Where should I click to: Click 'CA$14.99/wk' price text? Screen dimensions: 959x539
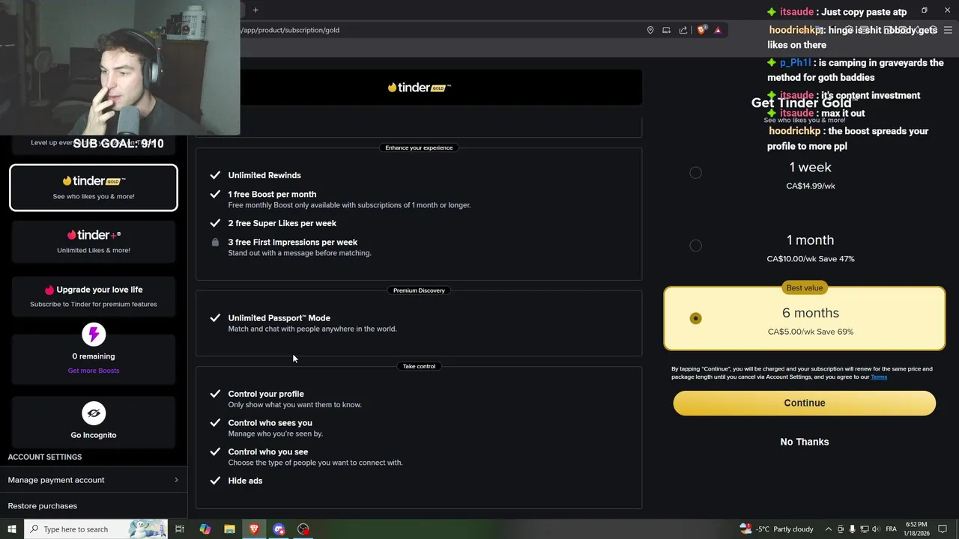[811, 186]
